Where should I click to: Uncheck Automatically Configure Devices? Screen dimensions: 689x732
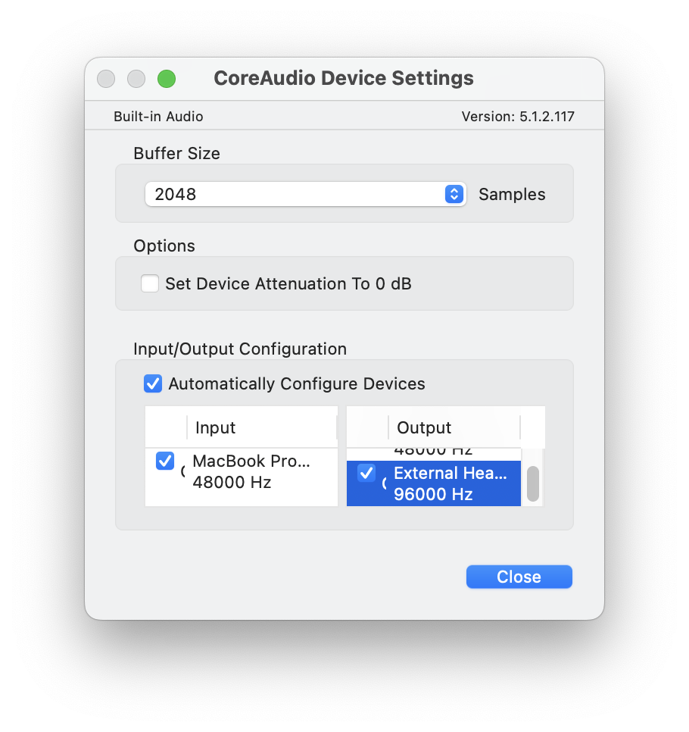[153, 384]
